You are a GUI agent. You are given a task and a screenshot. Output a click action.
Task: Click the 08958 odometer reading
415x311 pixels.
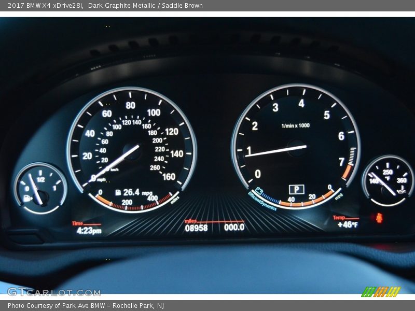(196, 228)
